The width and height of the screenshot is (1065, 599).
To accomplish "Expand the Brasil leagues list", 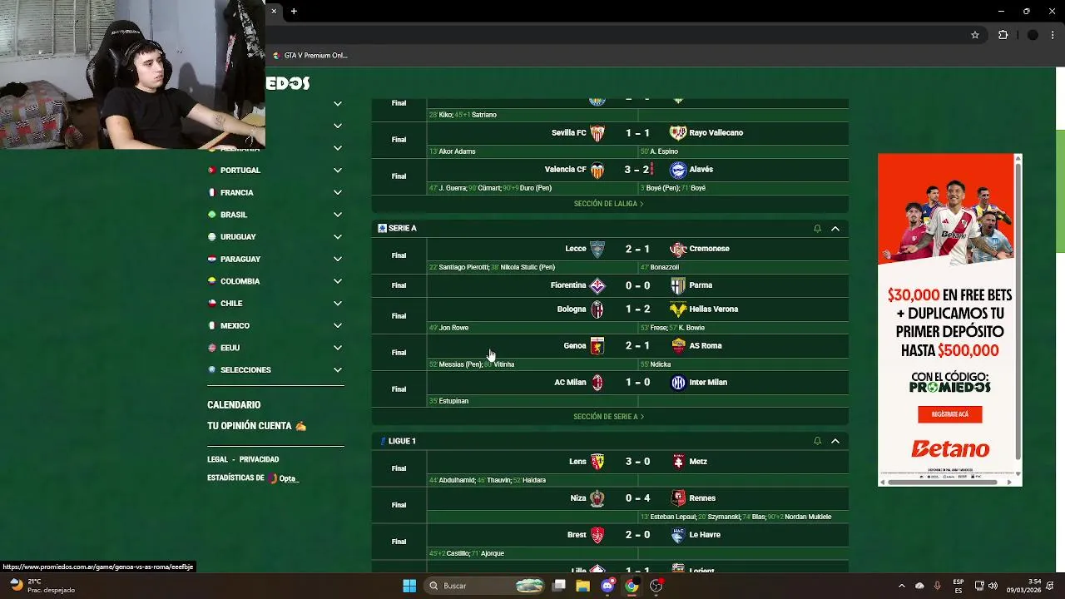I will click(x=338, y=215).
